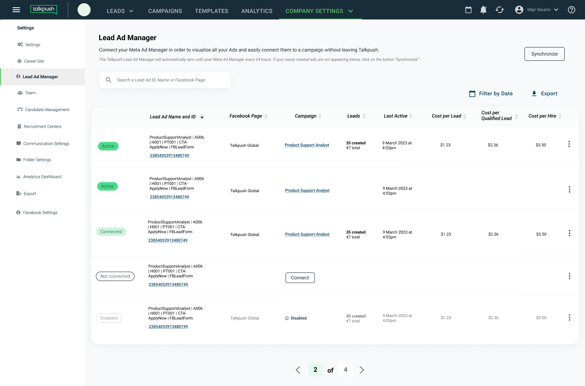585x386 pixels.
Task: Open the hamburger menu icon
Action: coord(16,10)
